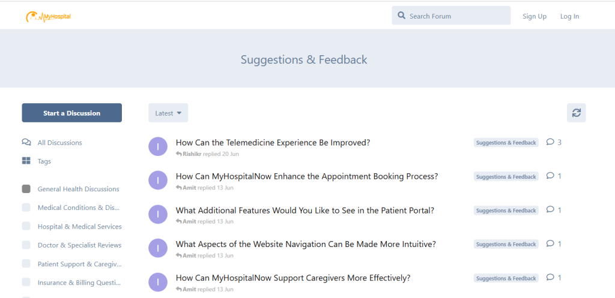Viewport: 615px width, 298px height.
Task: Click the Telemedicine discussion's reply count icon
Action: click(550, 142)
